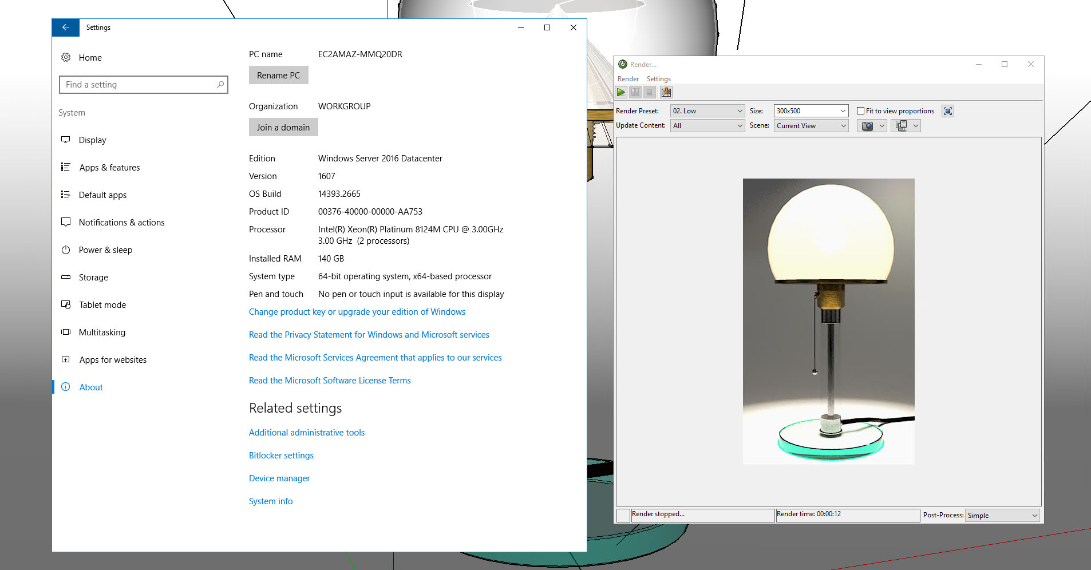Click the Power & sleep icon
Viewport: 1091px width, 570px height.
click(66, 250)
